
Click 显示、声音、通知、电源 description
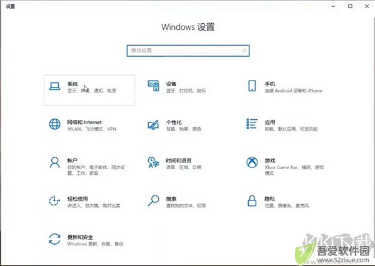coord(92,91)
